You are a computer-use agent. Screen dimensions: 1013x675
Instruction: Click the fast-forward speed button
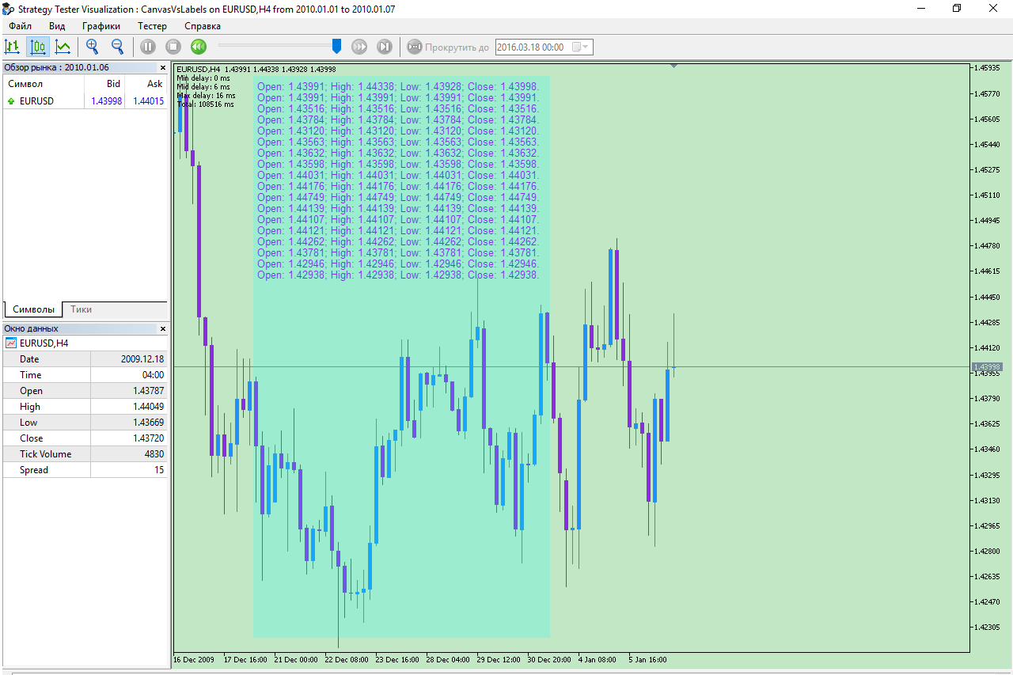(359, 47)
